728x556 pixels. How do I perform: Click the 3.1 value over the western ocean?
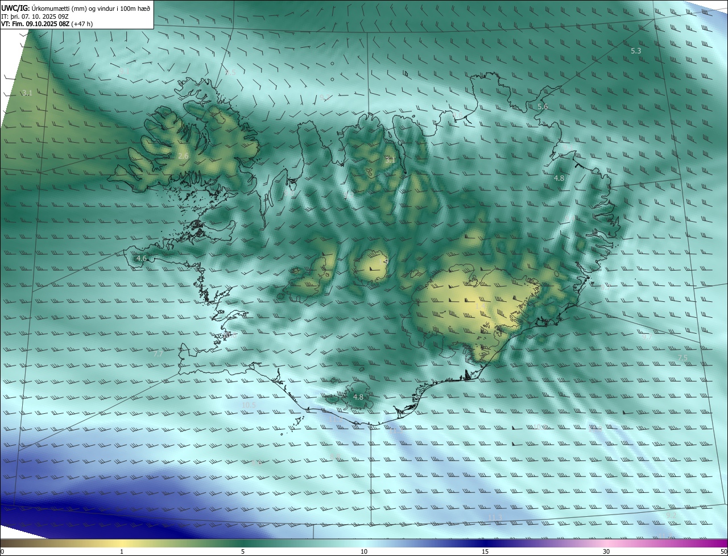click(27, 93)
